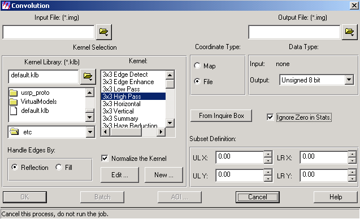Screen dimensions: 360x219
Task: Expand the etc directory dropdown
Action: click(90, 132)
